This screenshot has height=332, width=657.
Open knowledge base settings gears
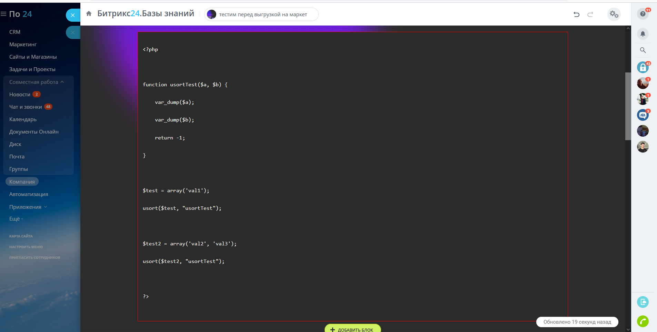click(614, 14)
